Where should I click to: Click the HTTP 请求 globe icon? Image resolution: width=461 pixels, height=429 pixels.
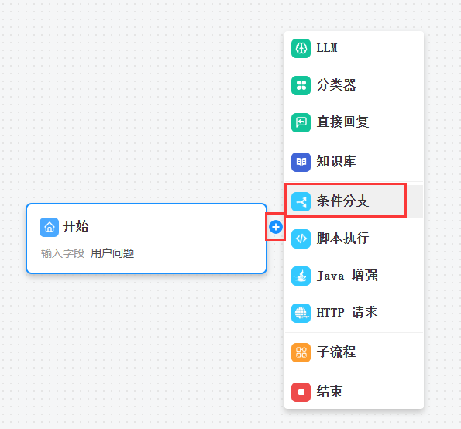click(x=301, y=313)
